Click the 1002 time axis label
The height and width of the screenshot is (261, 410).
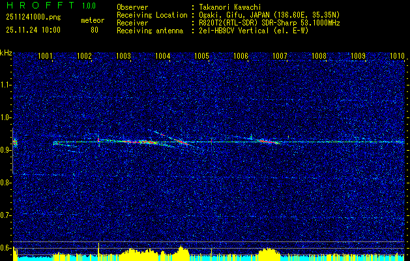coord(84,55)
